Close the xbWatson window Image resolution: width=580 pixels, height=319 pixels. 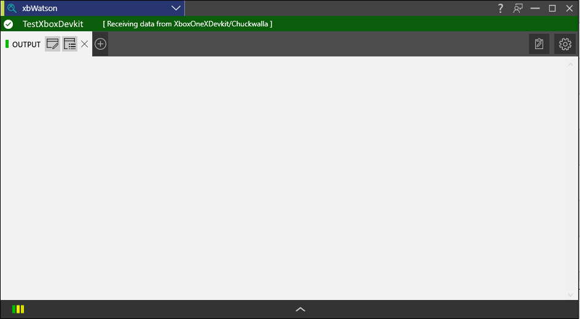tap(570, 8)
